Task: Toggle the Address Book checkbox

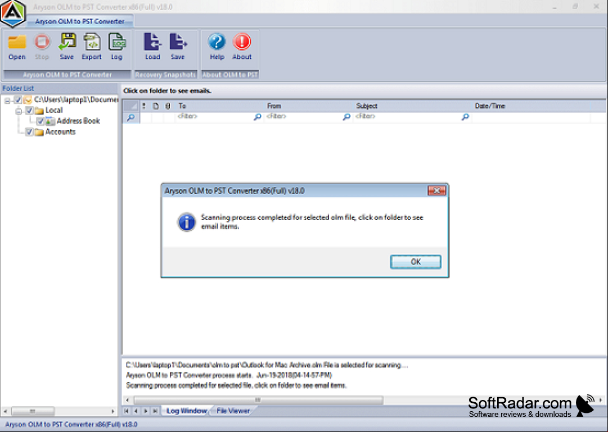Action: coord(40,121)
